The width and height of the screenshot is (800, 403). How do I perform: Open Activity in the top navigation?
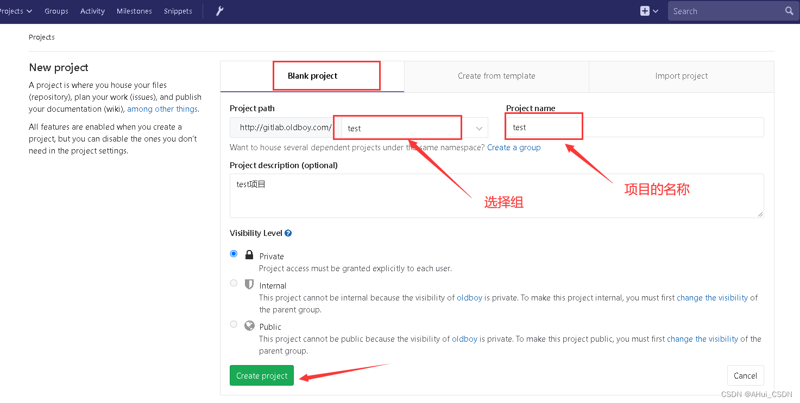(92, 11)
